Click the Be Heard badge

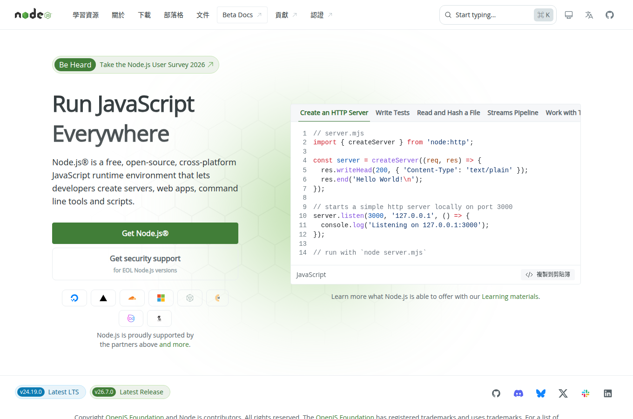[x=75, y=65]
